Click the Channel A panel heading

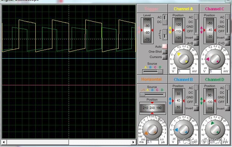tap(183, 9)
